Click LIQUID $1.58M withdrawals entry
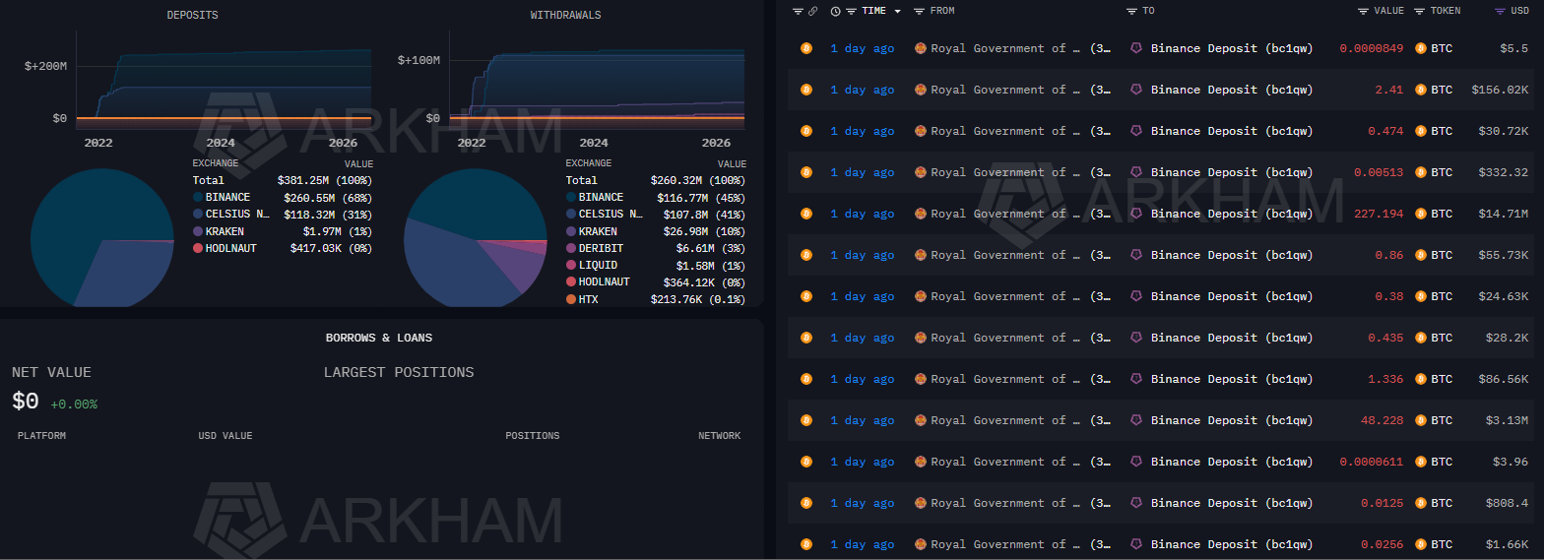Screen dimensions: 1544x560 click(x=656, y=266)
